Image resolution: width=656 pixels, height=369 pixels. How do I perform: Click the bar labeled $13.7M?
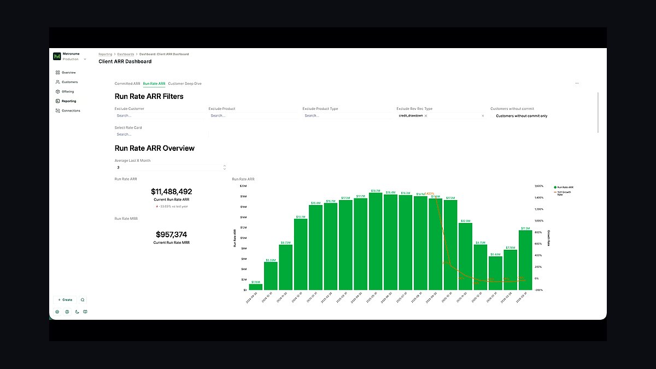(301, 254)
